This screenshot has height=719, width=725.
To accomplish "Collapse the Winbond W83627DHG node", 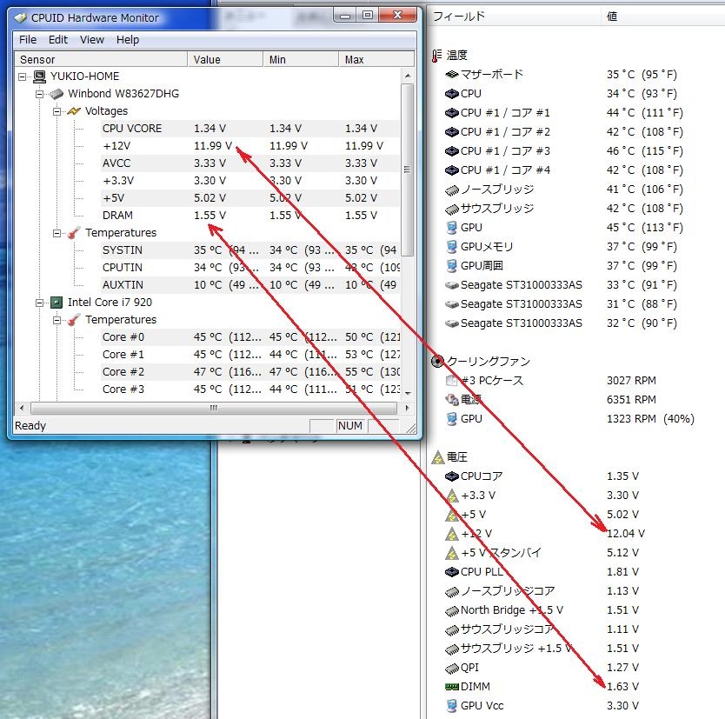I will (x=40, y=94).
